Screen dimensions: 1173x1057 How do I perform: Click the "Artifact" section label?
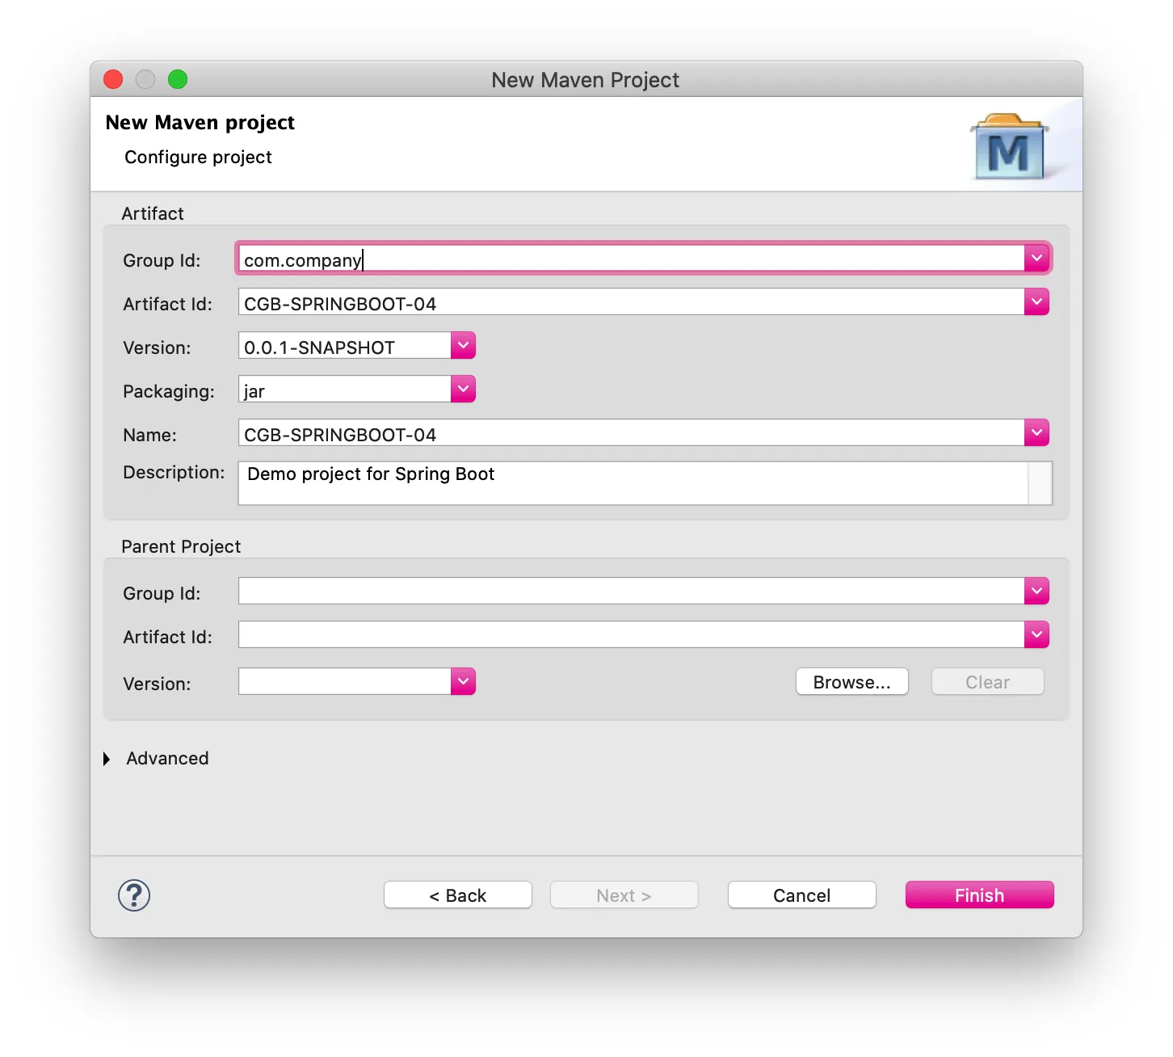[153, 214]
